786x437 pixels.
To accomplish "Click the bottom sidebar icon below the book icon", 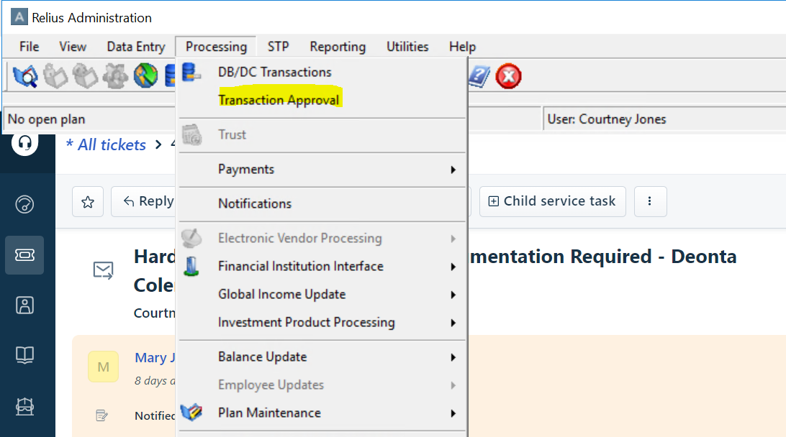I will click(24, 406).
